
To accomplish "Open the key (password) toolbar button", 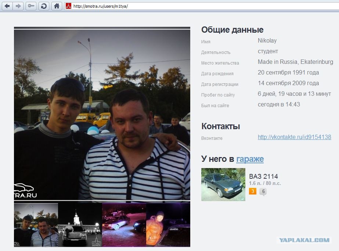I will click(31, 6).
